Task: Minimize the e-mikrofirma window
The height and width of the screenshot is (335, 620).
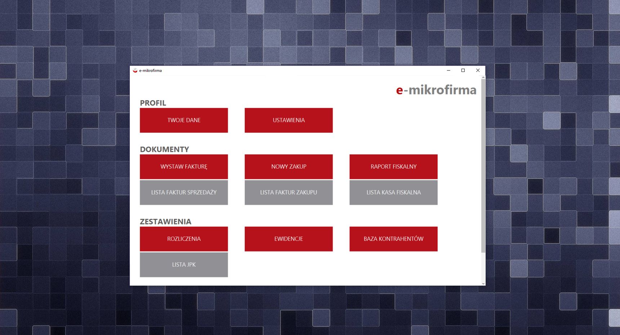Action: pyautogui.click(x=449, y=71)
